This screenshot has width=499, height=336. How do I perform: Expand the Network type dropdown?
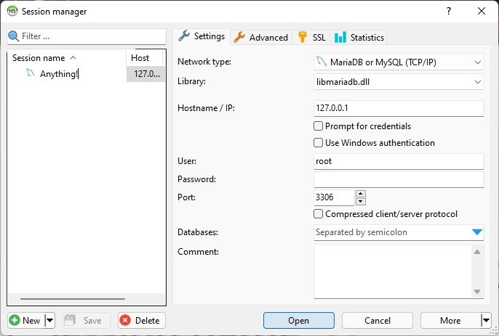pos(477,62)
